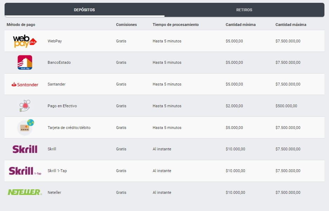Choose the green Neteller logo
The width and height of the screenshot is (329, 211).
25,192
